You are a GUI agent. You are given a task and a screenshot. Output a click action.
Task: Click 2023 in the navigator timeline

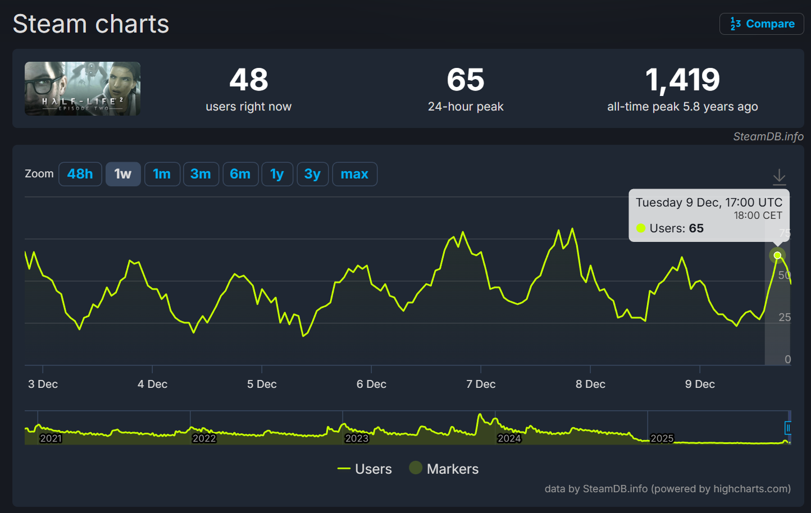(x=357, y=438)
